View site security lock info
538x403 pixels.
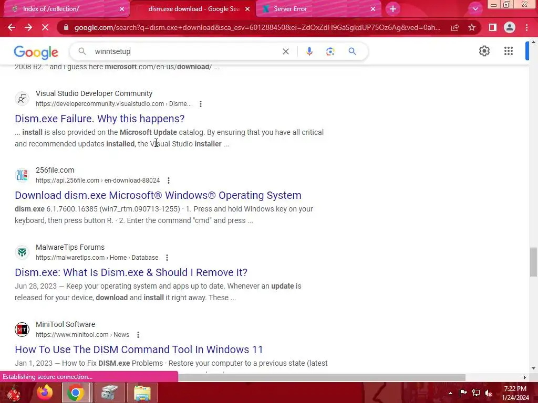[66, 27]
